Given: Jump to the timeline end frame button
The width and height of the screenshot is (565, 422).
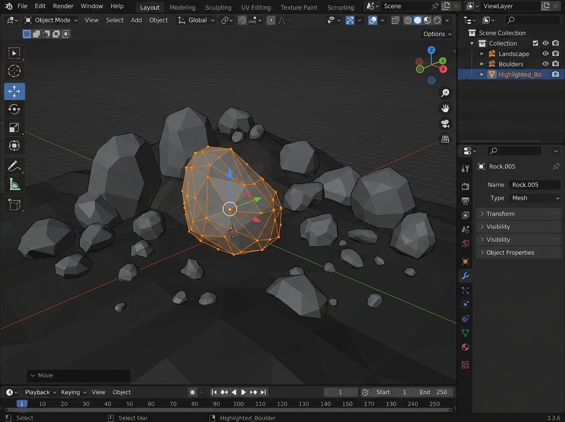Looking at the screenshot, I should [x=263, y=392].
